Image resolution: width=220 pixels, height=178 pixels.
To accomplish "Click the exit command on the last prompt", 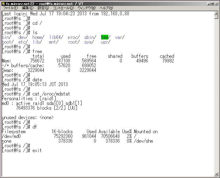I will click(37, 150).
